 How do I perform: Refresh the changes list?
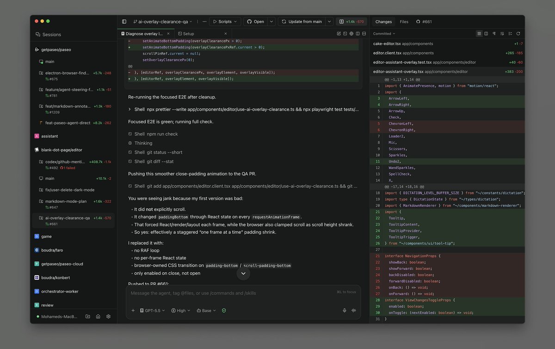[518, 34]
